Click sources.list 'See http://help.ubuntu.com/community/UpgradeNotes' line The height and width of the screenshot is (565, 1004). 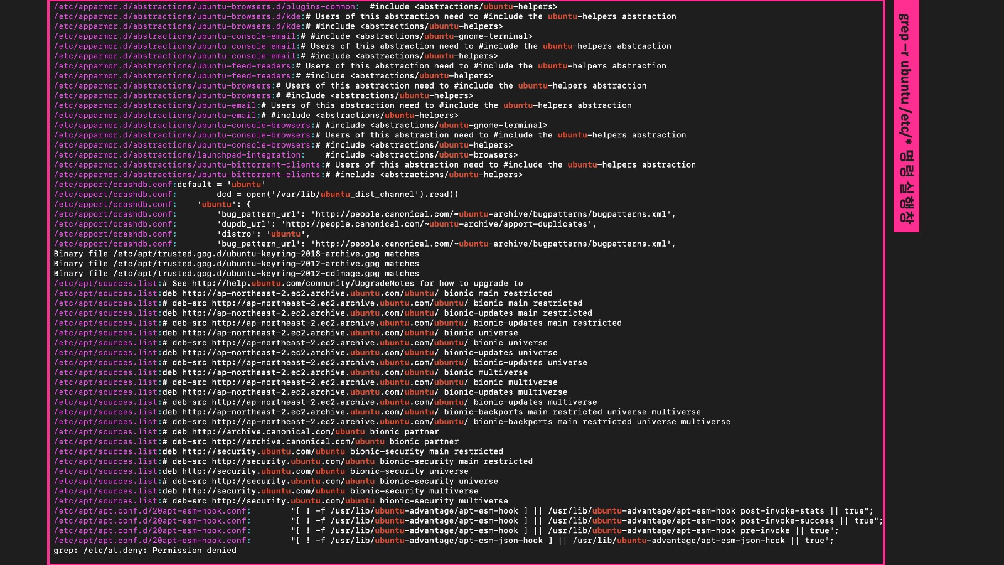(288, 284)
